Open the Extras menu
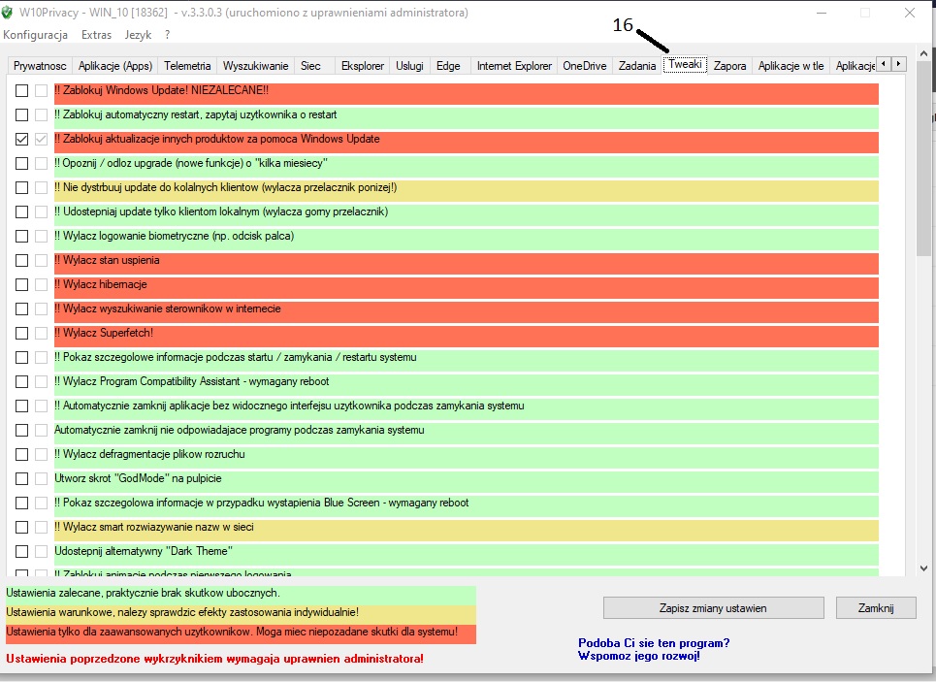This screenshot has height=682, width=936. (96, 35)
